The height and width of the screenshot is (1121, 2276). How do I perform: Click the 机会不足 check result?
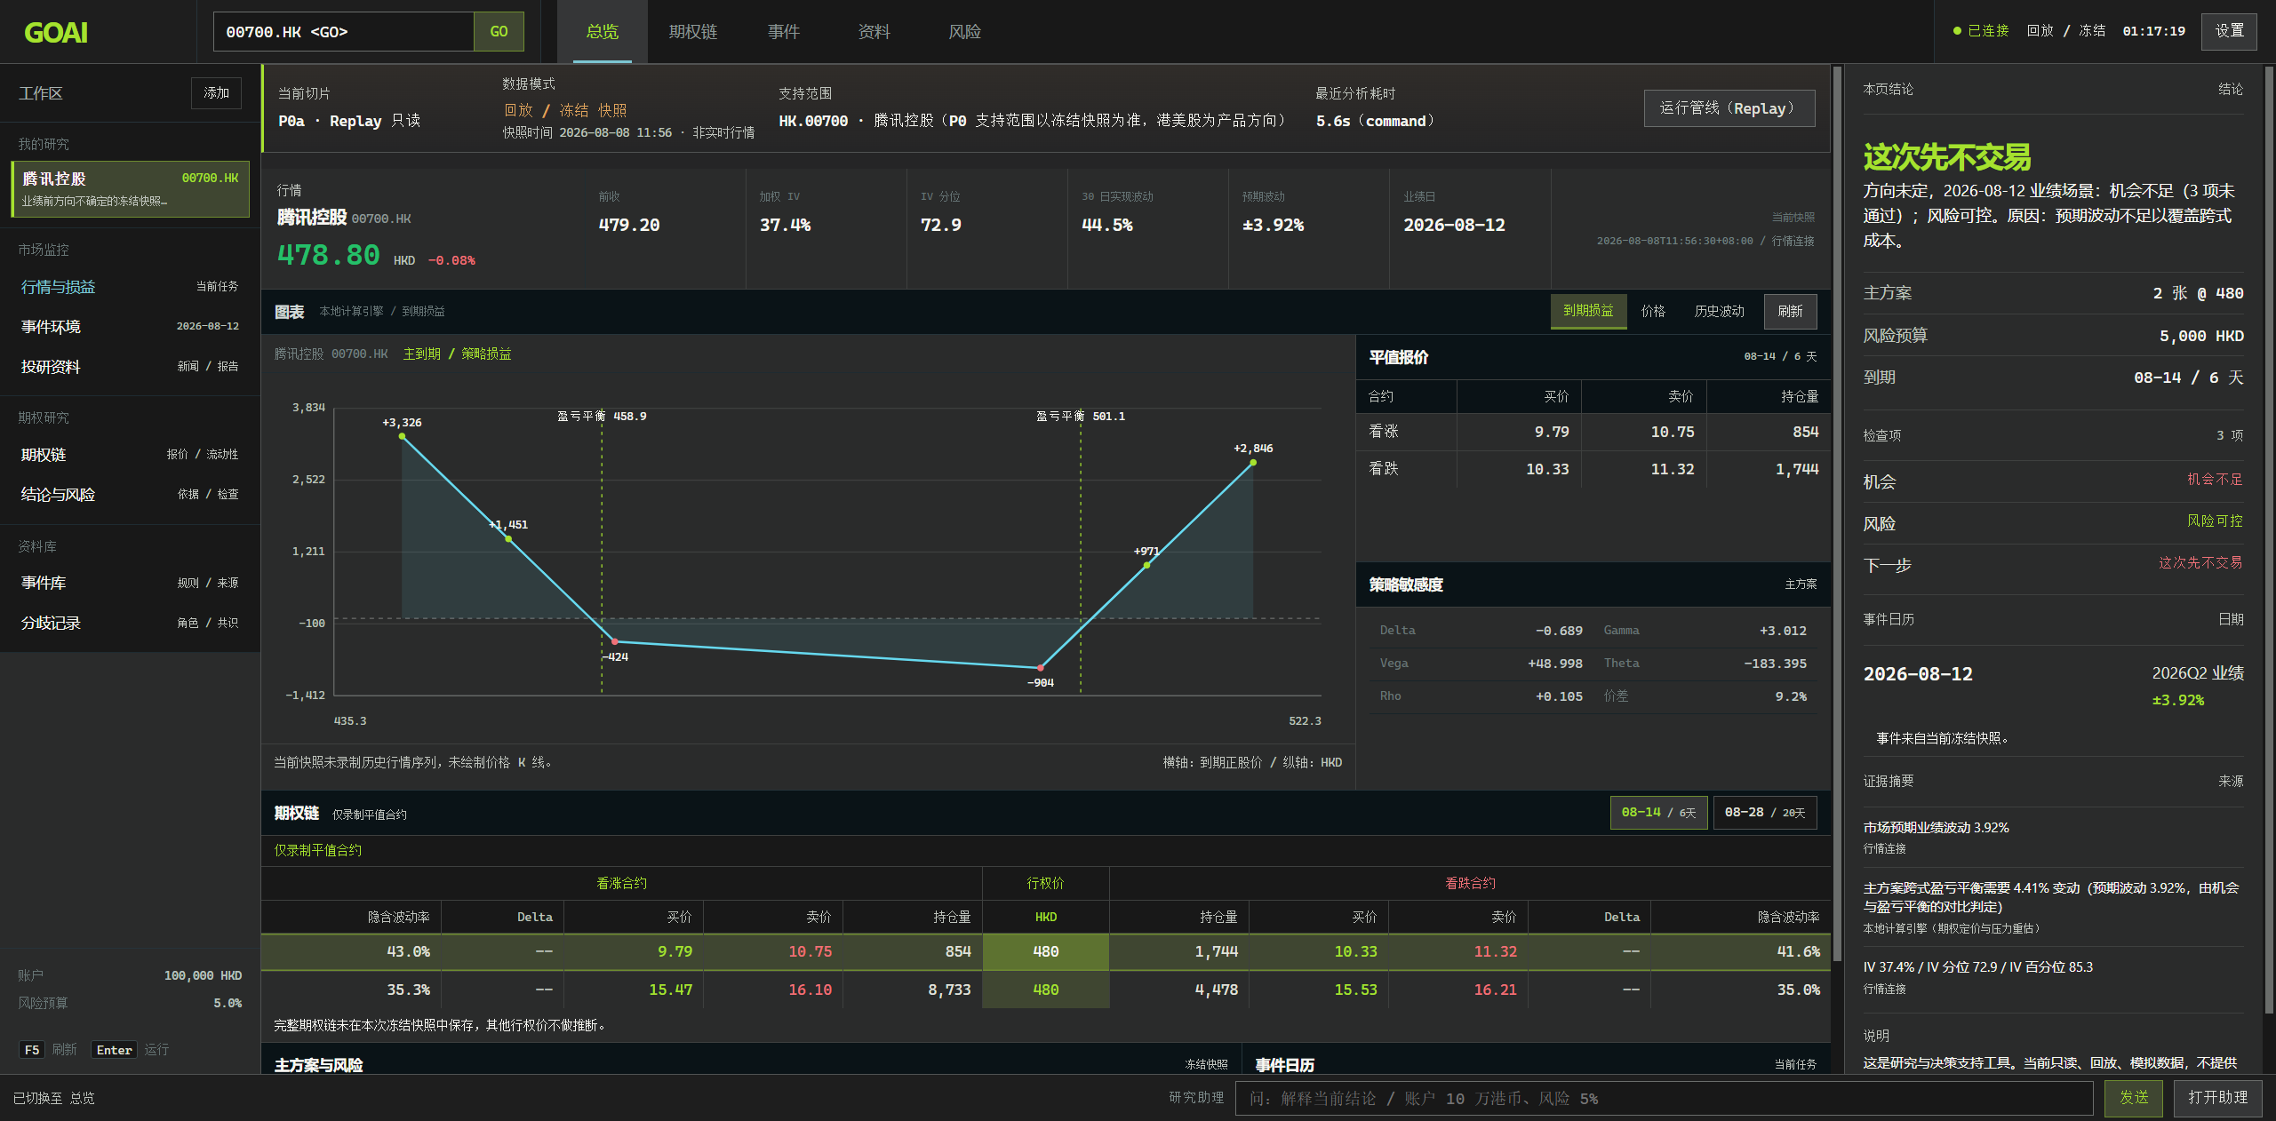pos(2215,480)
